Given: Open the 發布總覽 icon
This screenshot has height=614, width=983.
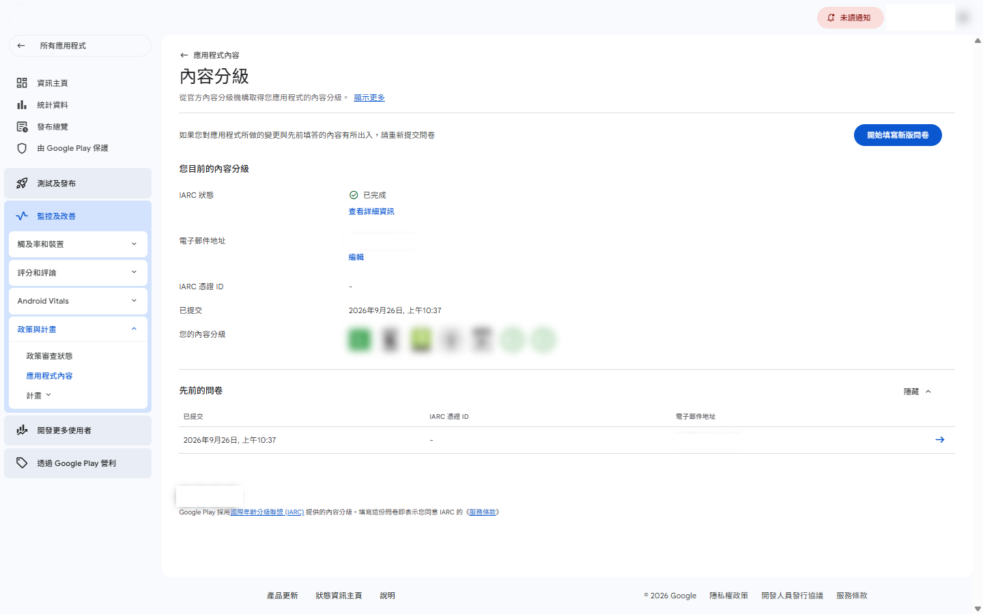Looking at the screenshot, I should (x=22, y=127).
